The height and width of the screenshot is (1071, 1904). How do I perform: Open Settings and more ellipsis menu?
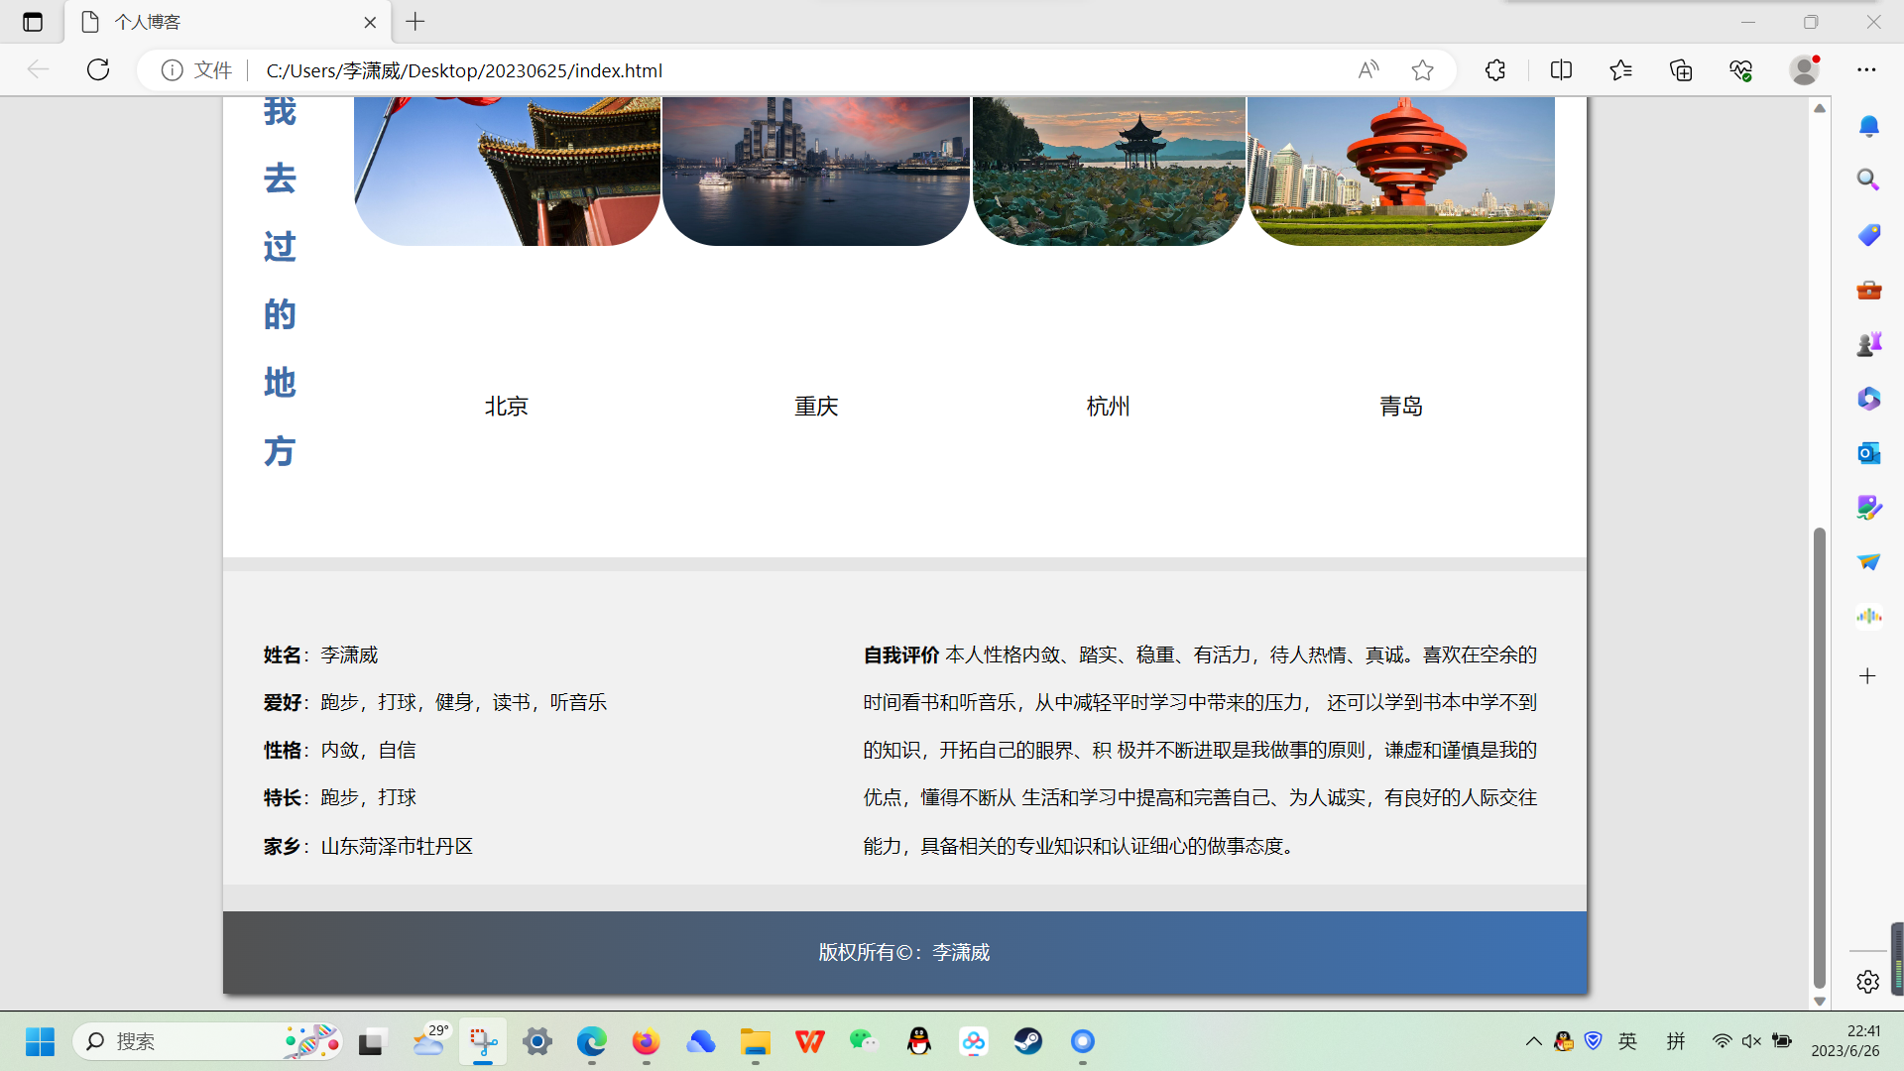pos(1866,69)
